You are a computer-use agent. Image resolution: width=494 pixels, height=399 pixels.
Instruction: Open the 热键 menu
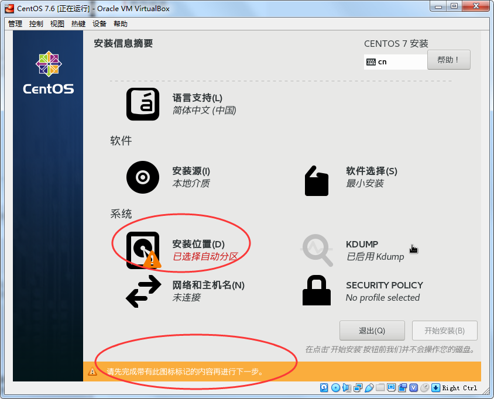click(78, 24)
